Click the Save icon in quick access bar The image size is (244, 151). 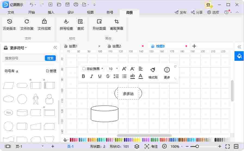tap(67, 5)
